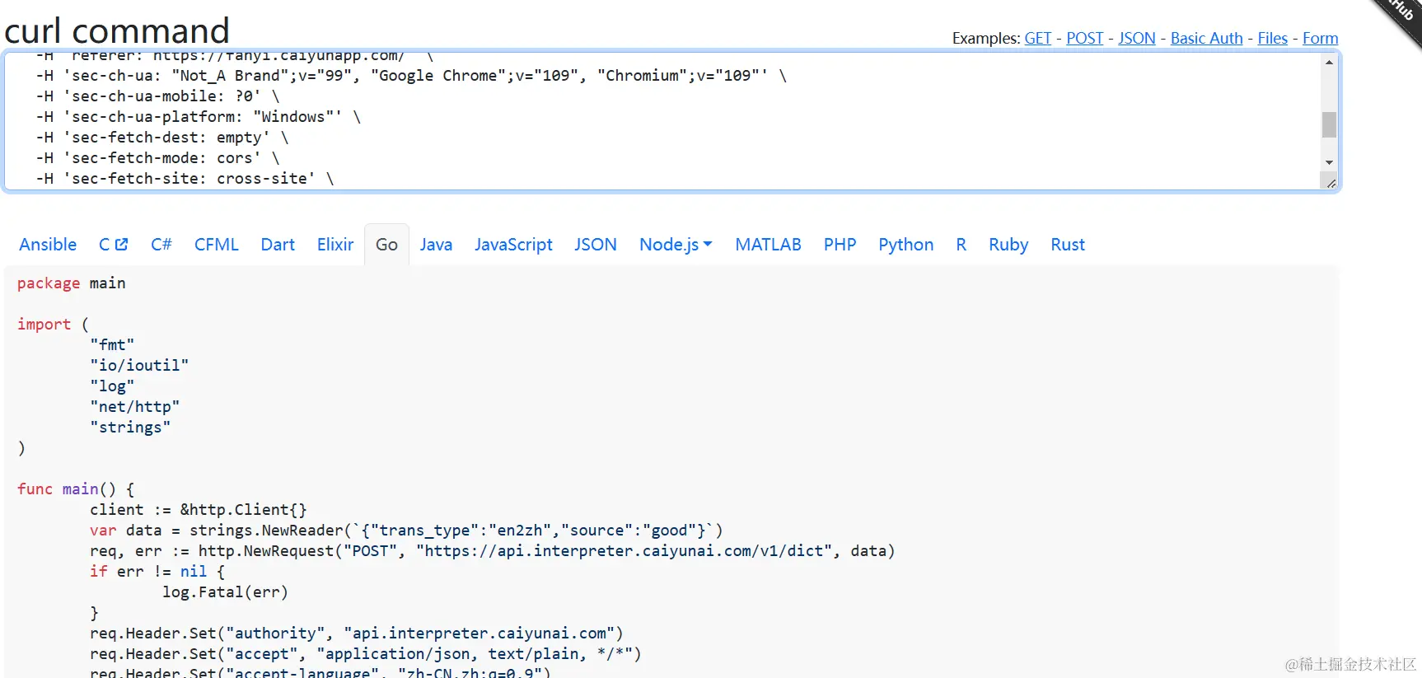The width and height of the screenshot is (1422, 678).
Task: Click the 'sec-fetch-mode: cors' line
Action: coord(157,157)
